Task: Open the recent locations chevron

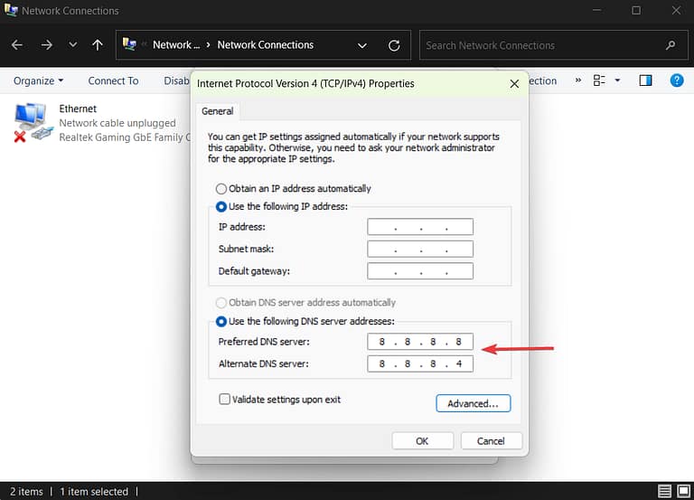Action: click(x=72, y=45)
